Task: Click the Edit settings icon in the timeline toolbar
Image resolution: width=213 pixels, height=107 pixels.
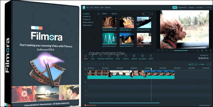Action: [96, 64]
